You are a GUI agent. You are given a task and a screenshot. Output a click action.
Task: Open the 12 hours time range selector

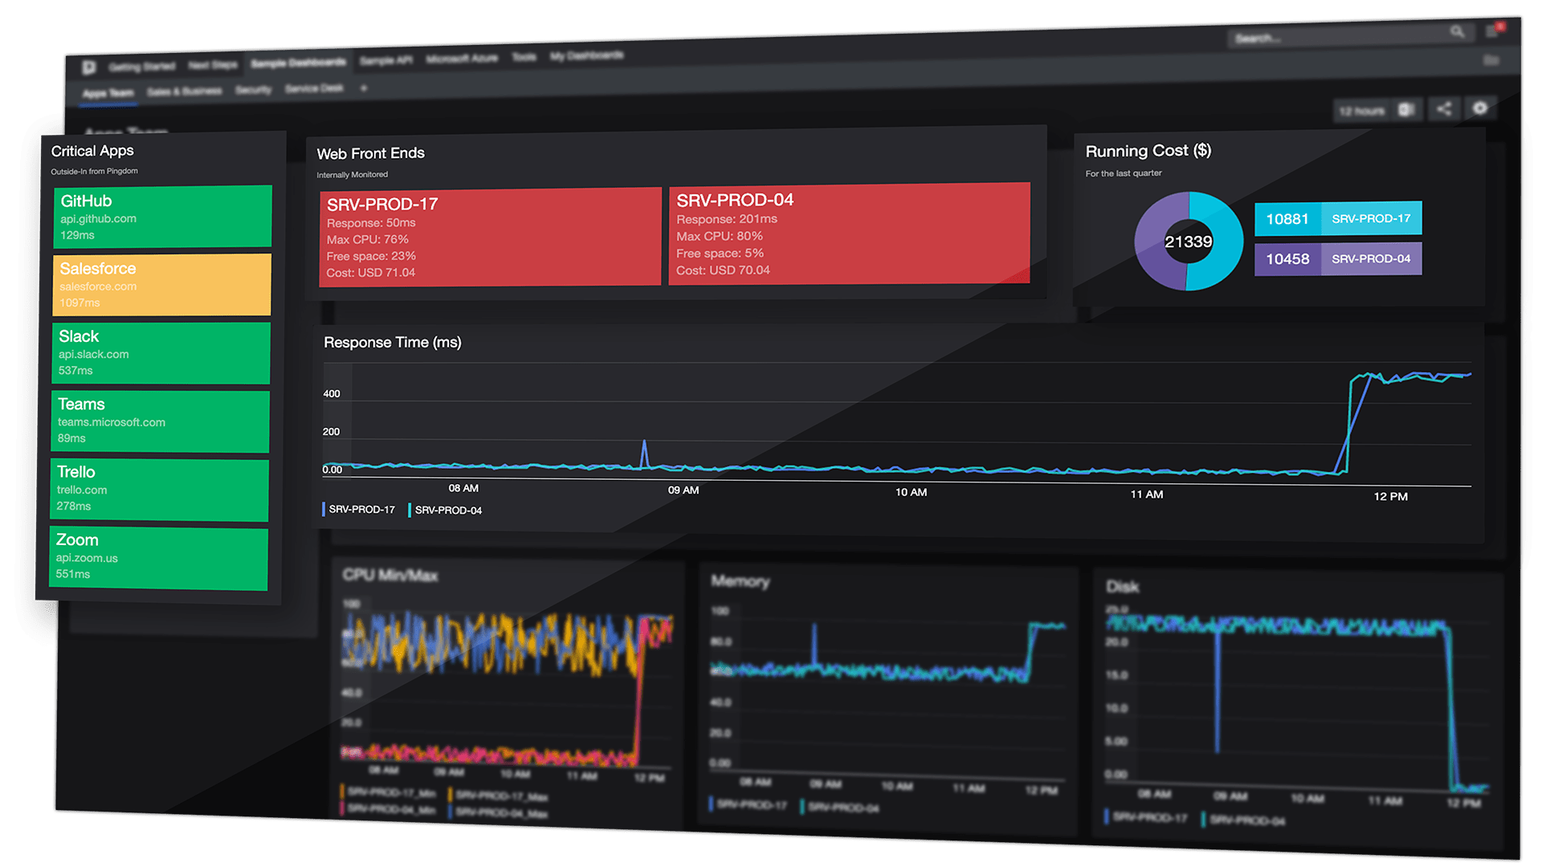(x=1363, y=109)
